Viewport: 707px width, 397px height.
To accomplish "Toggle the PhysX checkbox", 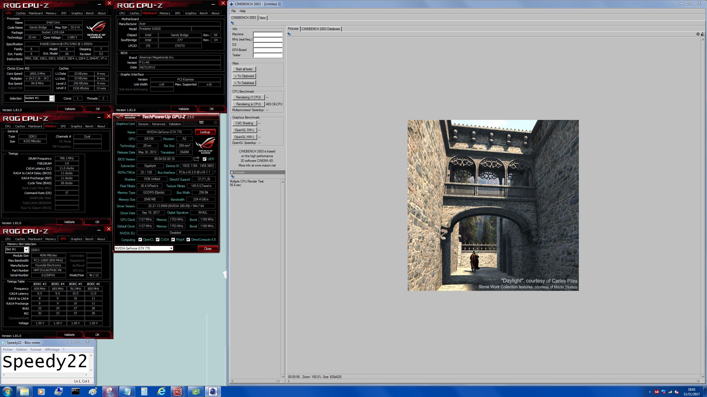I will (173, 240).
